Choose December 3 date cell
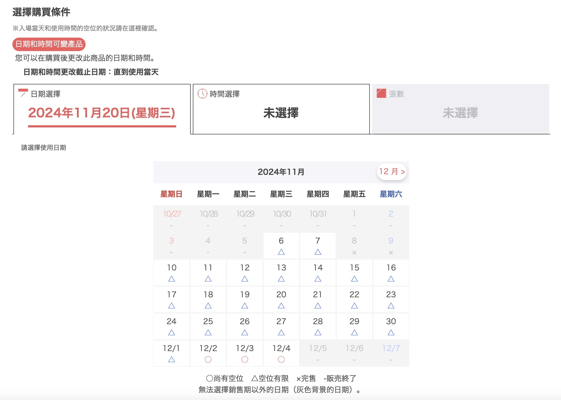Screen dimensions: 561x400 pyautogui.click(x=244, y=353)
